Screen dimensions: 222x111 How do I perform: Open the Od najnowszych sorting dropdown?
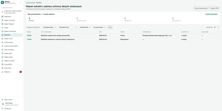click(99, 27)
